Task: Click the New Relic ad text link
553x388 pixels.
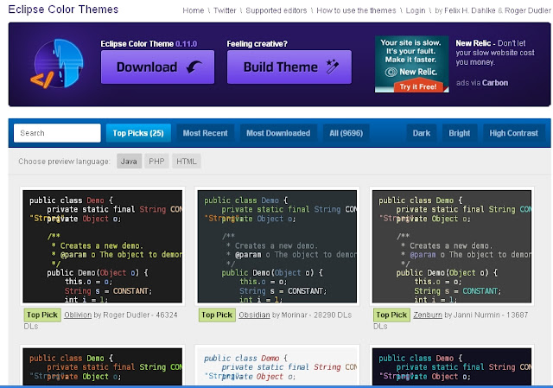Action: coord(495,53)
